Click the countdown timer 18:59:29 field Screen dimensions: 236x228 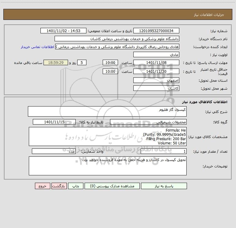(x=56, y=62)
